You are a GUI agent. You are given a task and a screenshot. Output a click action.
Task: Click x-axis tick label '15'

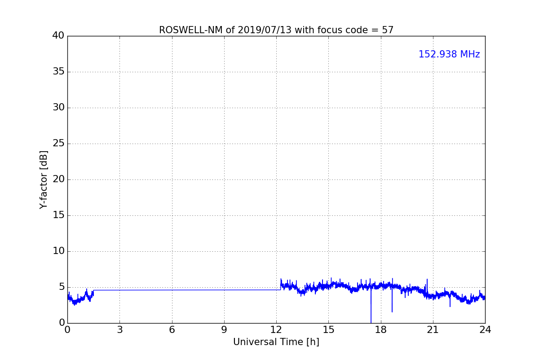tap(328, 330)
